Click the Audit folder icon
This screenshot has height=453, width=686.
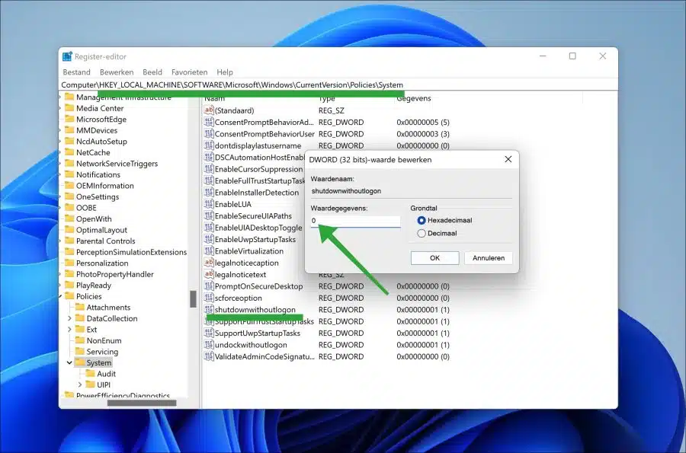tap(90, 374)
